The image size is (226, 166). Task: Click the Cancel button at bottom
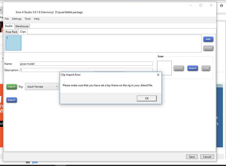(x=207, y=157)
